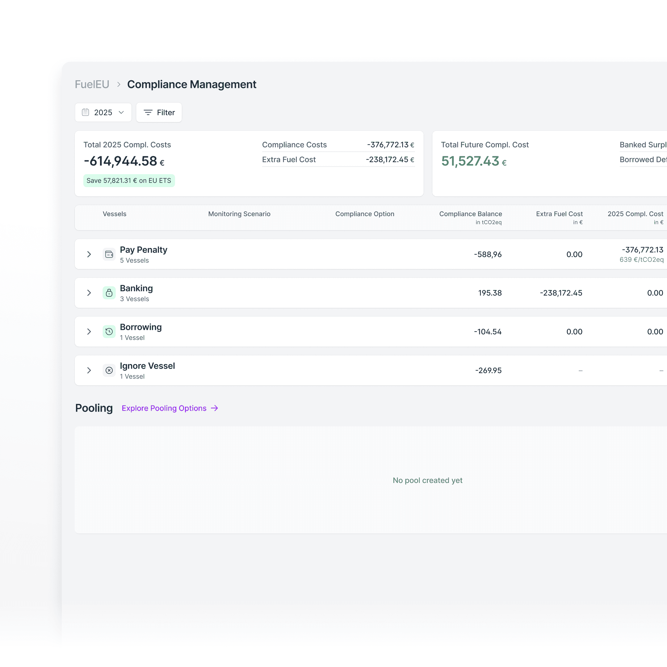This screenshot has width=667, height=667.
Task: Open the 2025 year dropdown
Action: [103, 112]
